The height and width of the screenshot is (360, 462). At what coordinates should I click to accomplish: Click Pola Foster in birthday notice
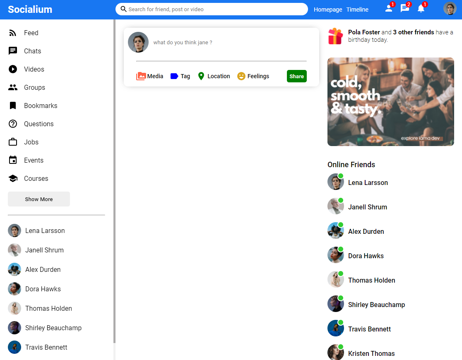click(364, 32)
